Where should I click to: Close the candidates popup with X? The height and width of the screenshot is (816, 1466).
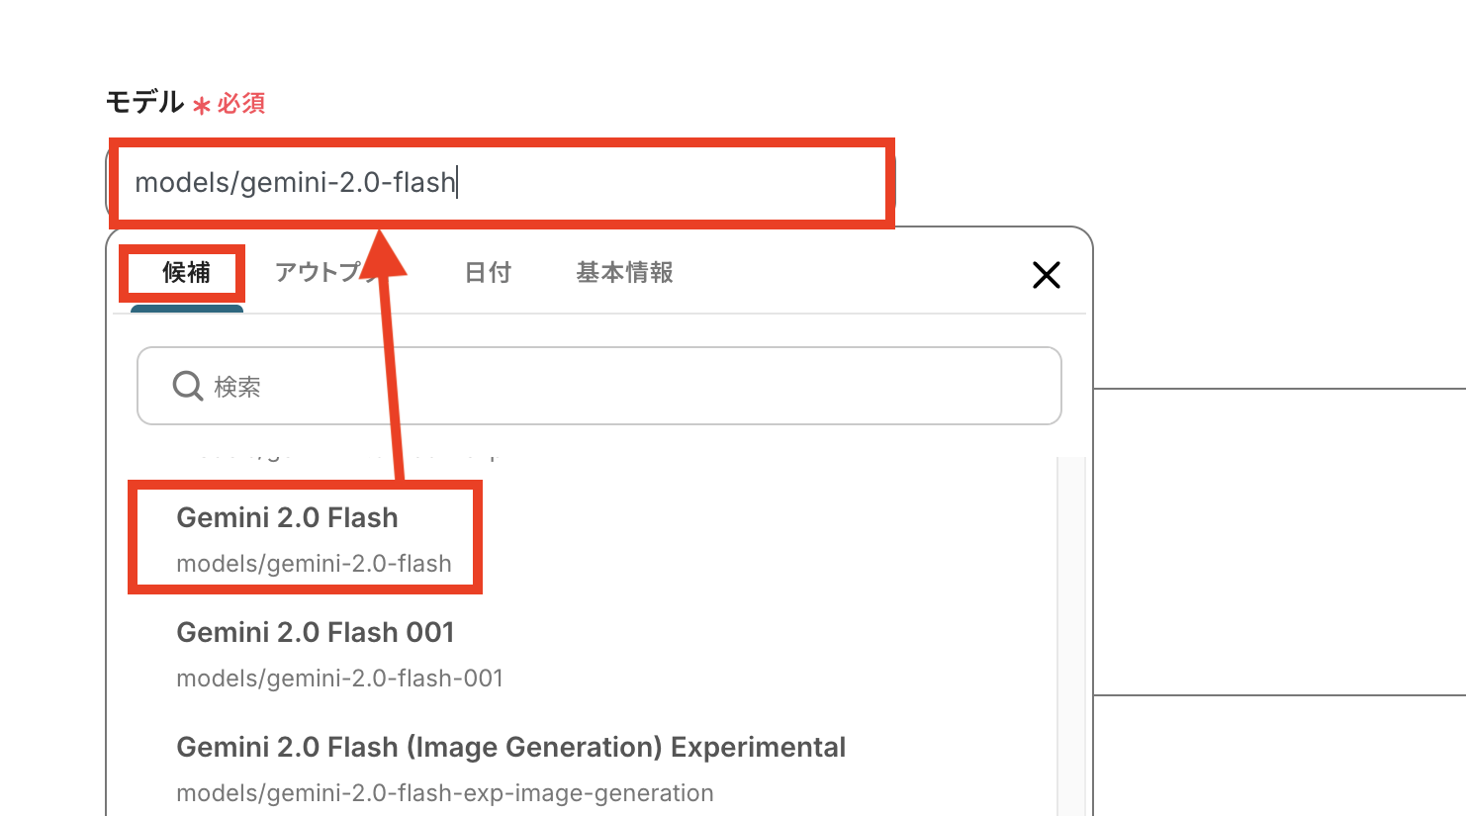(1046, 275)
